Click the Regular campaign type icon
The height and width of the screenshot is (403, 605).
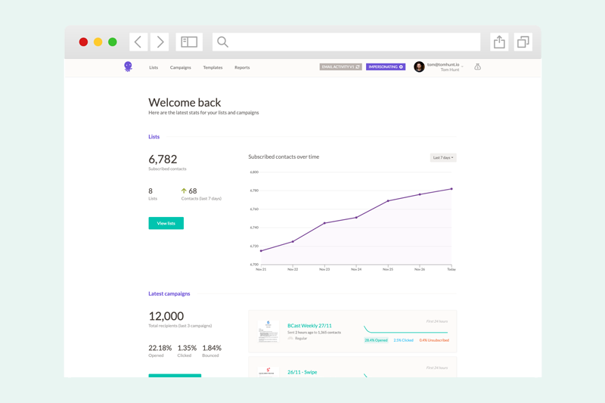[x=290, y=338]
